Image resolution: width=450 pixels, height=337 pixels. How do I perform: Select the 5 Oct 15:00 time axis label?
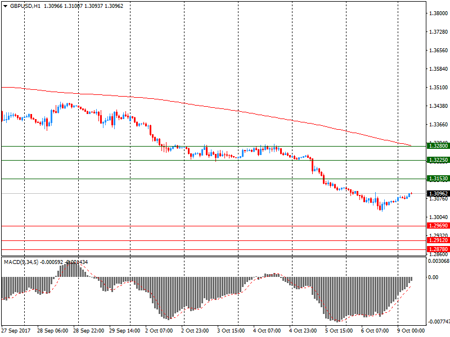pyautogui.click(x=339, y=330)
